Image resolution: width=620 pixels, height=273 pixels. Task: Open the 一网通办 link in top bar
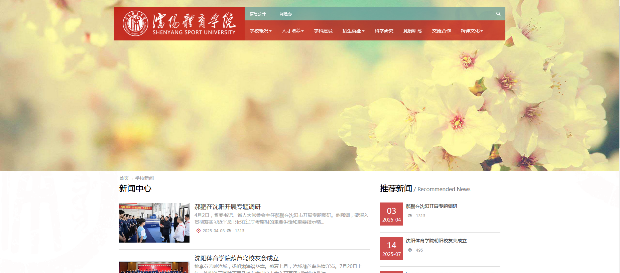(x=283, y=14)
